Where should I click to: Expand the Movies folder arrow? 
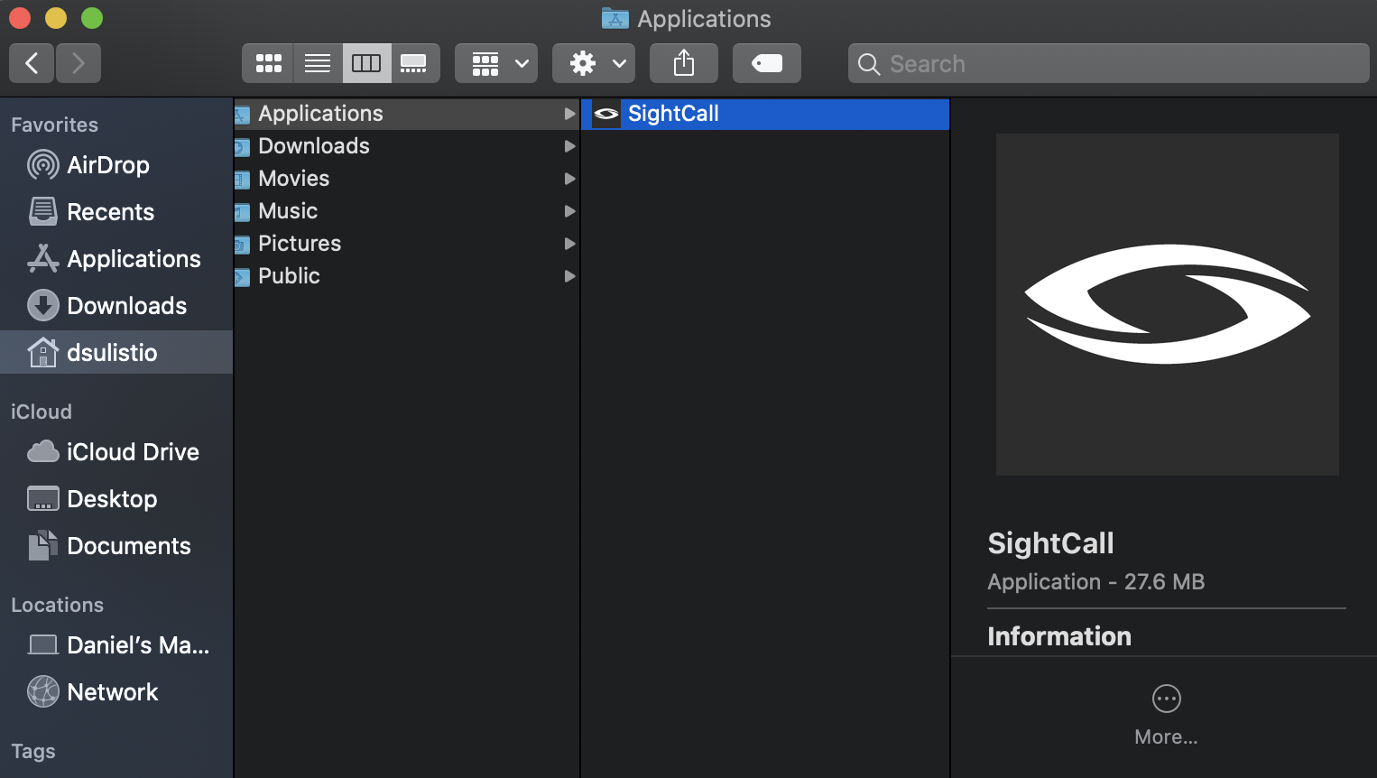569,179
